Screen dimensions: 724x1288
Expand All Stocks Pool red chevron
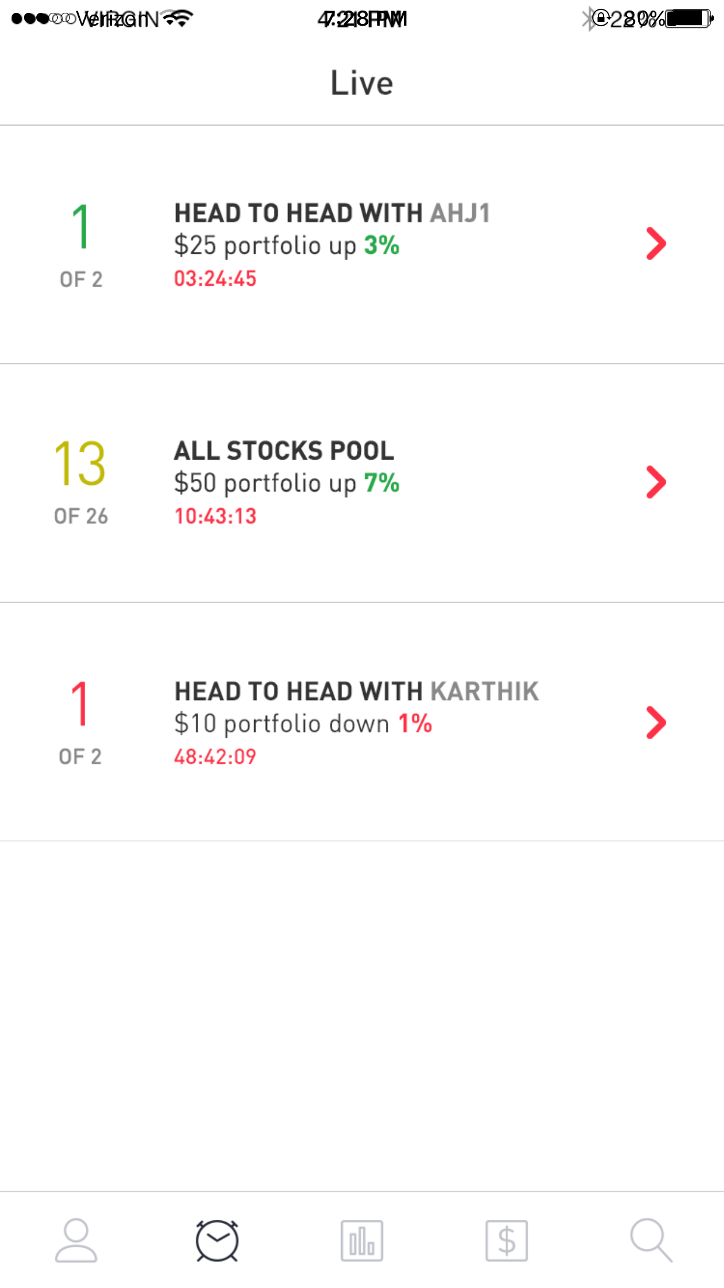tap(656, 482)
